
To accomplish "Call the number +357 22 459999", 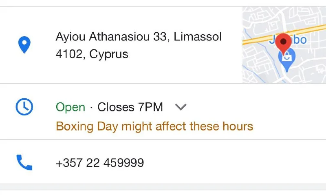I will pos(100,163).
